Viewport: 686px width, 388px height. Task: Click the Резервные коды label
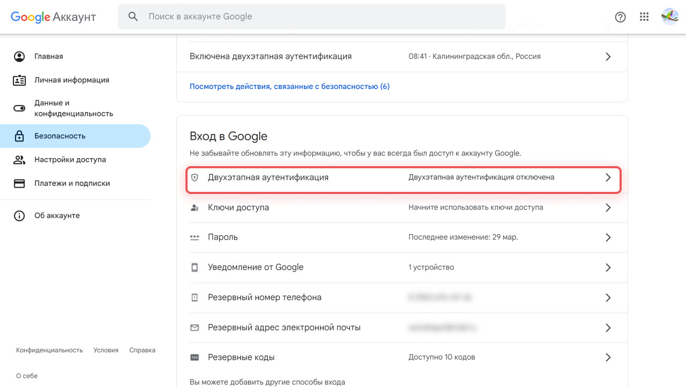pyautogui.click(x=241, y=357)
